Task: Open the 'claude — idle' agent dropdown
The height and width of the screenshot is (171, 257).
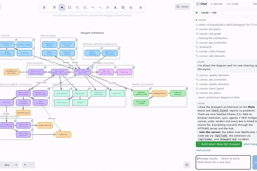Action: click(228, 13)
